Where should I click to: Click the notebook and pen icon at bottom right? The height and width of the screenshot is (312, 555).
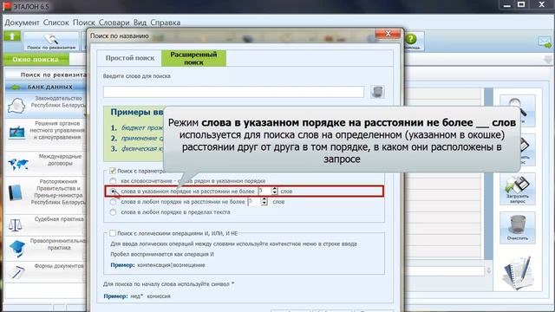coord(519,273)
